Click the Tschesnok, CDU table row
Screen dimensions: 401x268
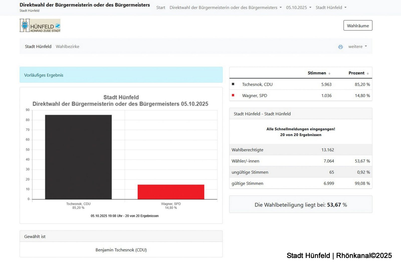[x=300, y=84]
